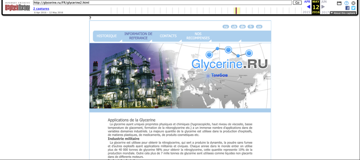Click the 2015 year label
The height and width of the screenshot is (160, 360).
[x=307, y=12]
